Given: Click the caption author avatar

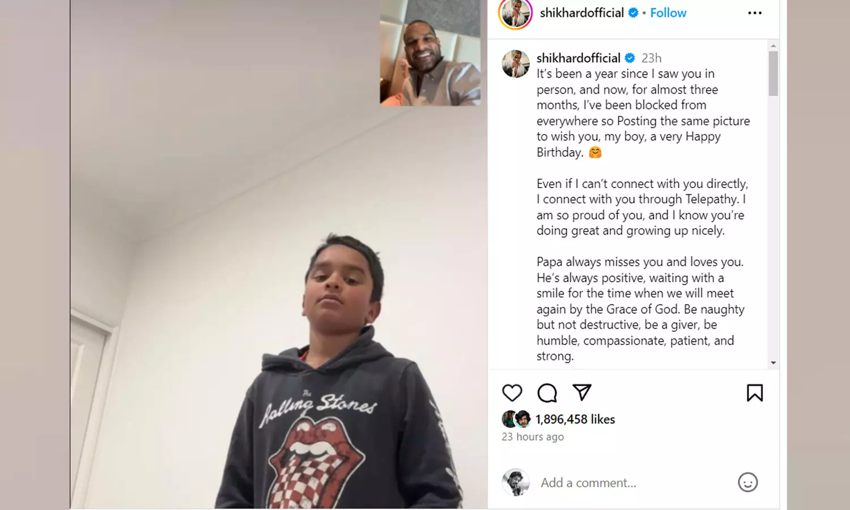Looking at the screenshot, I should coord(516,63).
